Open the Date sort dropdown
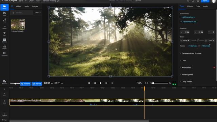Image resolution: width=217 pixels, height=122 pixels. (x=38, y=13)
